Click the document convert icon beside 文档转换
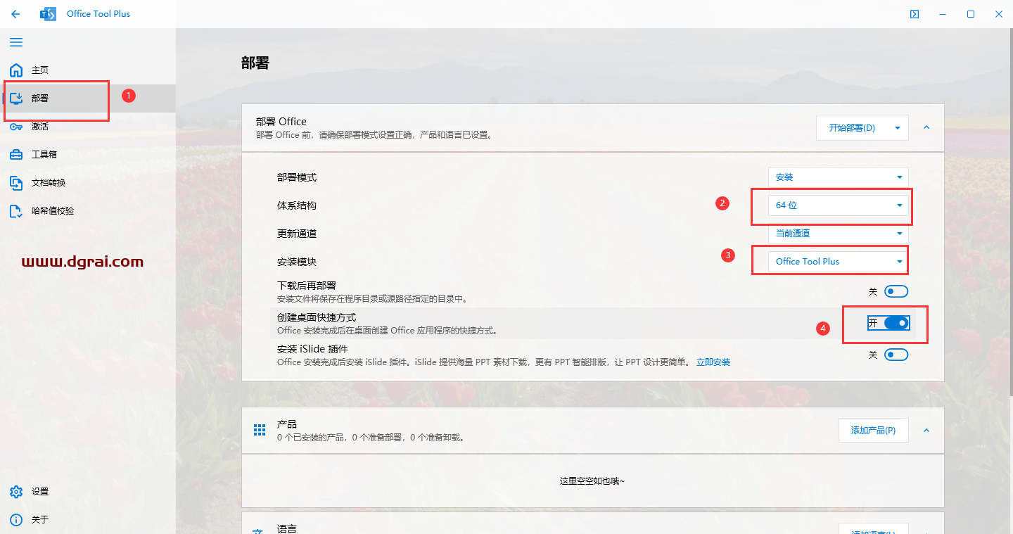The height and width of the screenshot is (534, 1013). click(16, 183)
